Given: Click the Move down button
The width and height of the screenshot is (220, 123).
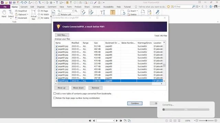Looking at the screenshot, I should click(x=78, y=88).
